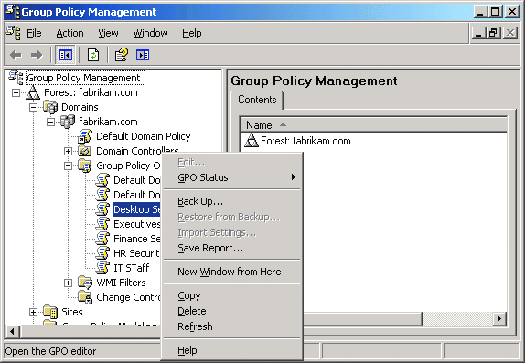
Task: Choose Help from the context menu
Action: (x=232, y=350)
